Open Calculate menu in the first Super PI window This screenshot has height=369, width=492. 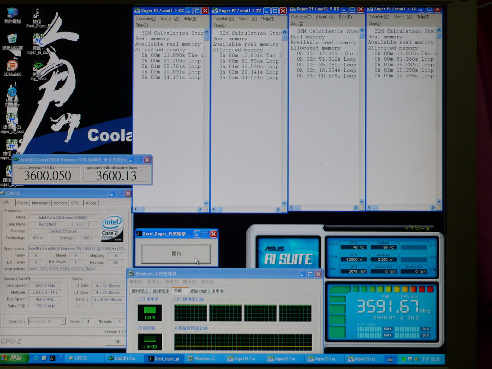click(145, 18)
